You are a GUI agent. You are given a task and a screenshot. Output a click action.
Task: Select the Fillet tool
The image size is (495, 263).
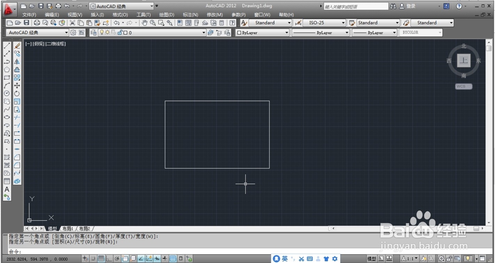pos(17,165)
